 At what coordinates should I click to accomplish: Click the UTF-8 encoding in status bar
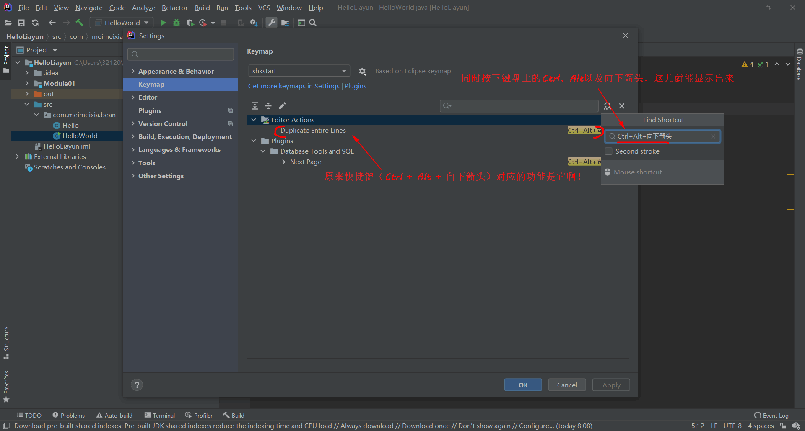732,426
